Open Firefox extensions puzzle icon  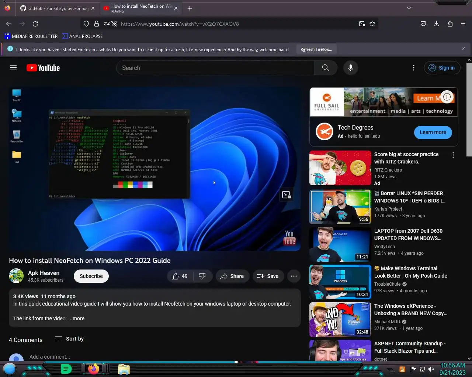pos(450,24)
